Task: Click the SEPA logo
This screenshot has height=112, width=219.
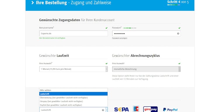Action: tap(121, 109)
